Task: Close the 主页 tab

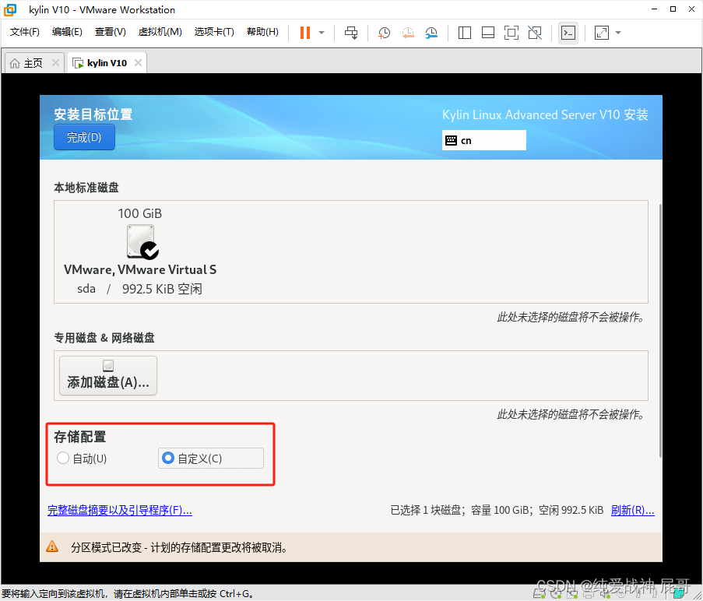Action: point(55,63)
